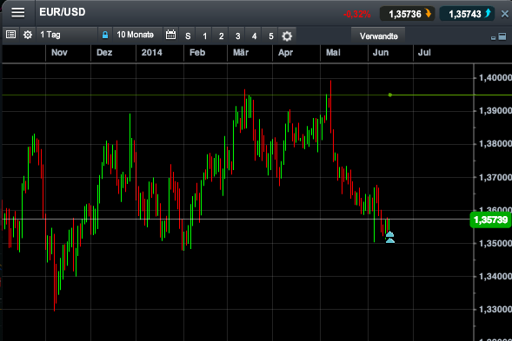Select chart preset 3
Image resolution: width=512 pixels, height=341 pixels.
[x=237, y=36]
